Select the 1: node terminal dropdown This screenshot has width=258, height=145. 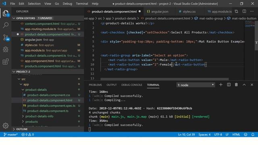tap(196, 85)
